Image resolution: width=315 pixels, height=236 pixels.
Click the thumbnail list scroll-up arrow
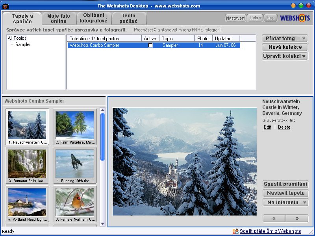[102, 110]
